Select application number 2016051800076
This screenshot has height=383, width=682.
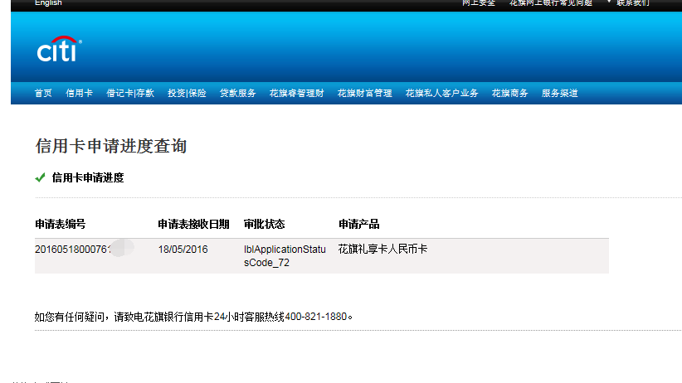click(73, 250)
